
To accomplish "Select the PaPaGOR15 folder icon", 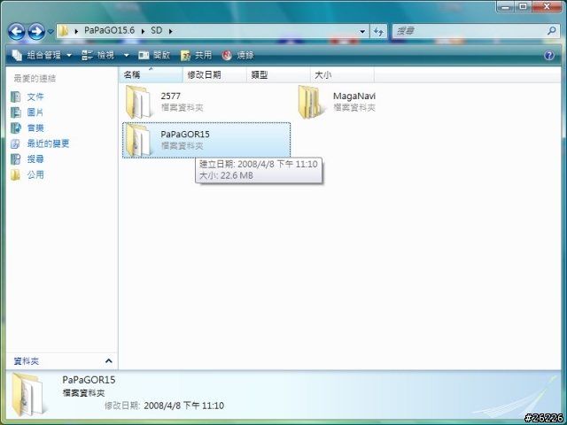I will click(139, 140).
